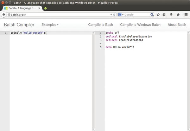Image resolution: width=190 pixels, height=131 pixels.
Task: Click the println source code line
Action: click(28, 33)
